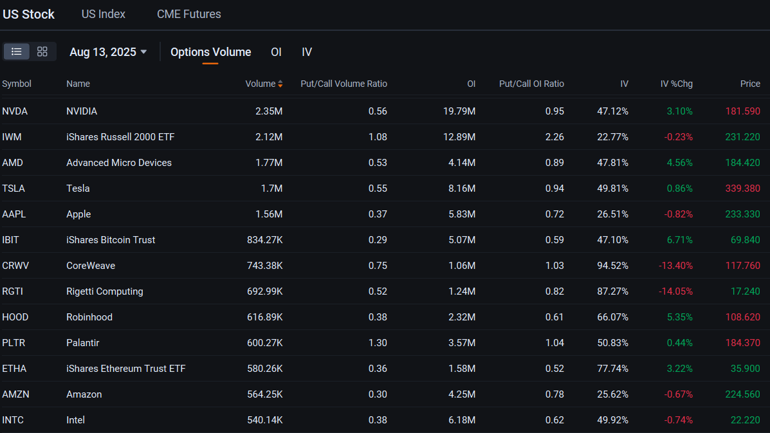Sort by Name column header
Viewport: 770px width, 433px height.
78,84
